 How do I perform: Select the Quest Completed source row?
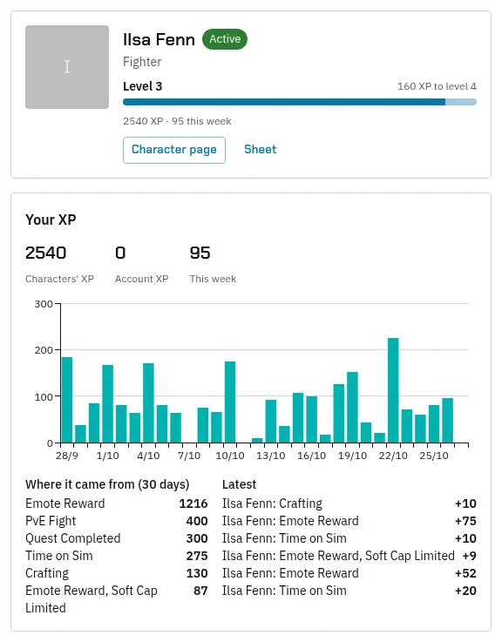pyautogui.click(x=117, y=538)
